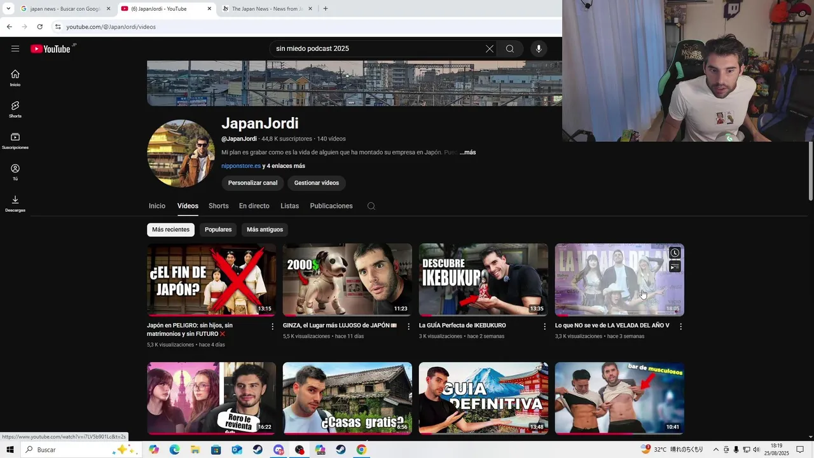Select the Vídeos channel tab
The image size is (814, 458).
pyautogui.click(x=188, y=206)
